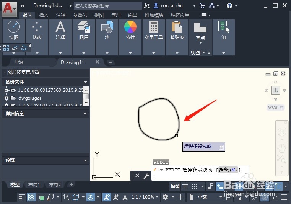Toggle transparency checkered icon in status bar
This screenshot has width=291, height=204.
(x=31, y=197)
